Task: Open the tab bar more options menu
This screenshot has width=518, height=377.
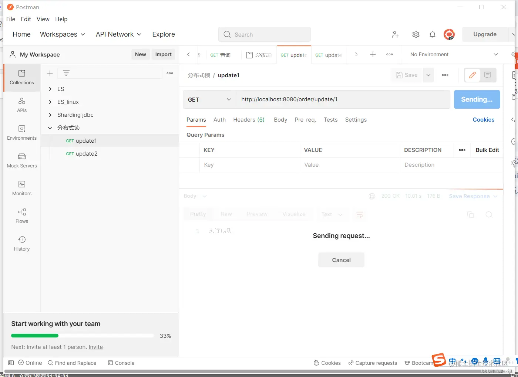Action: (390, 54)
